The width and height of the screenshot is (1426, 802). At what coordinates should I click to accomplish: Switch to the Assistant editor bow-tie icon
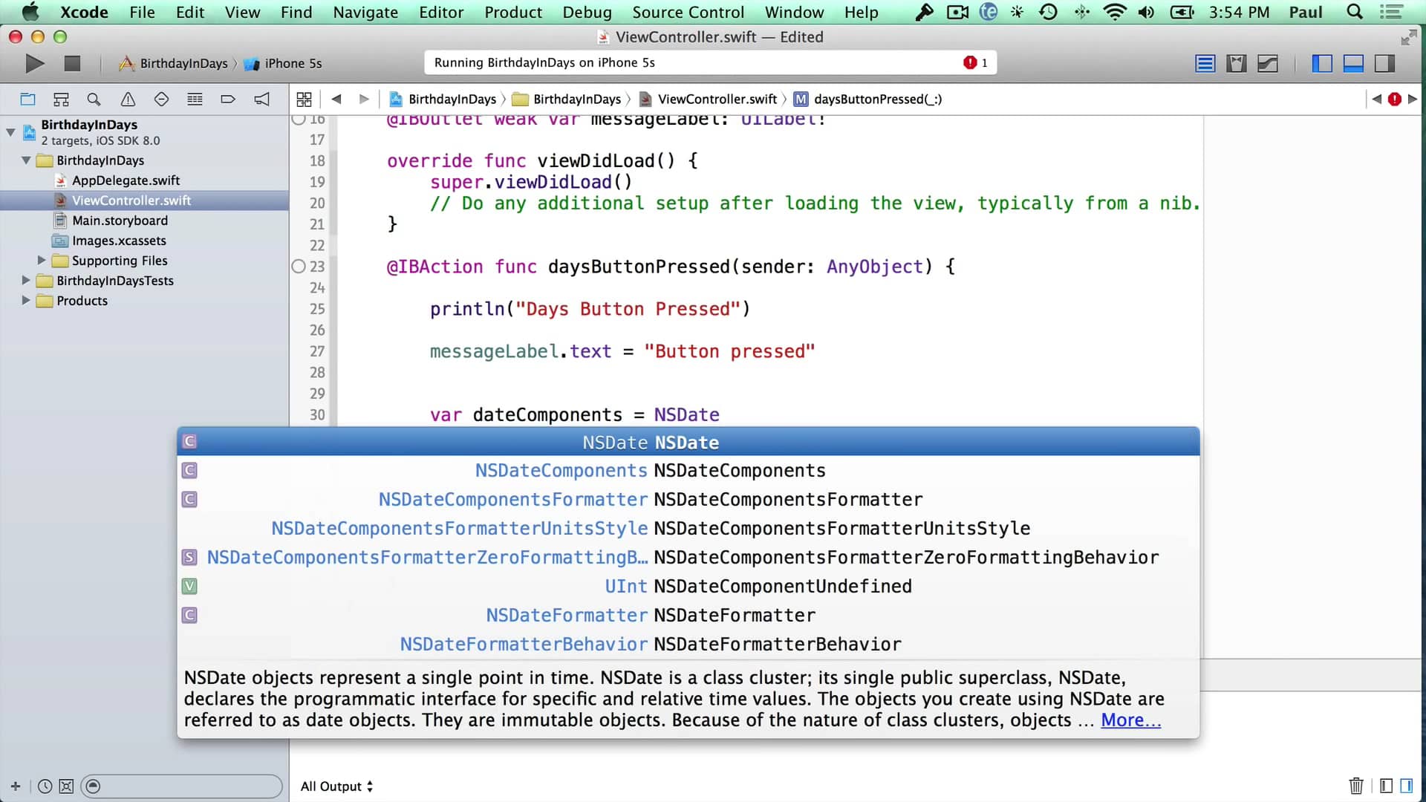tap(1237, 64)
